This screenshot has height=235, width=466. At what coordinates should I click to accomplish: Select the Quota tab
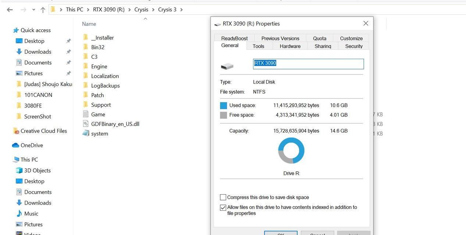point(320,38)
